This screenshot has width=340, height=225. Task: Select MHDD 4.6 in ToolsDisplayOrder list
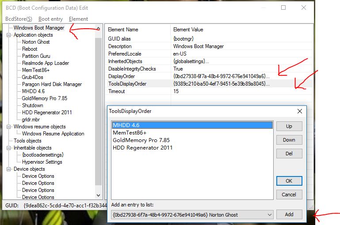[x=192, y=125]
